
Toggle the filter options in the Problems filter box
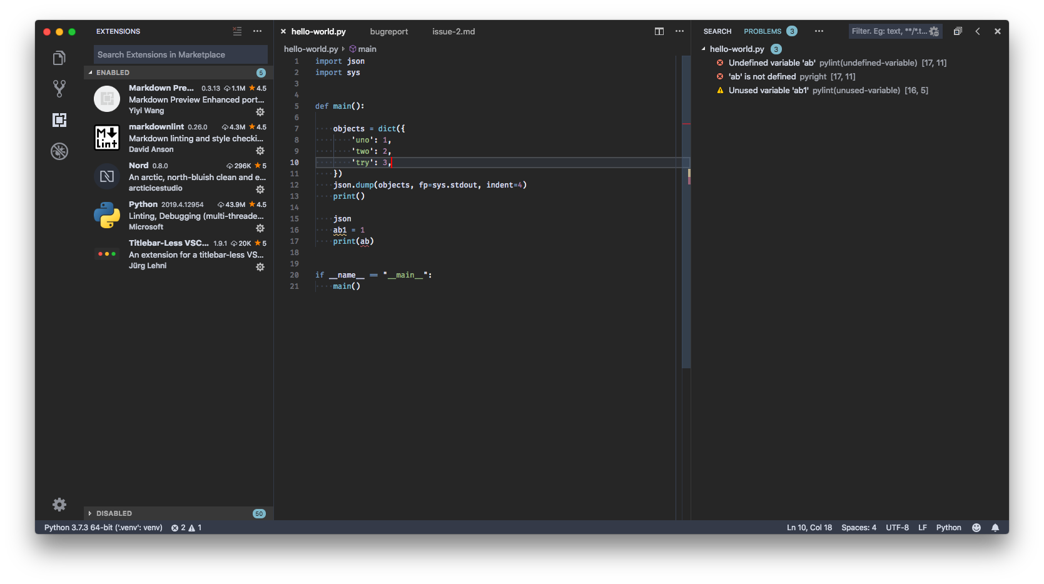(x=935, y=31)
